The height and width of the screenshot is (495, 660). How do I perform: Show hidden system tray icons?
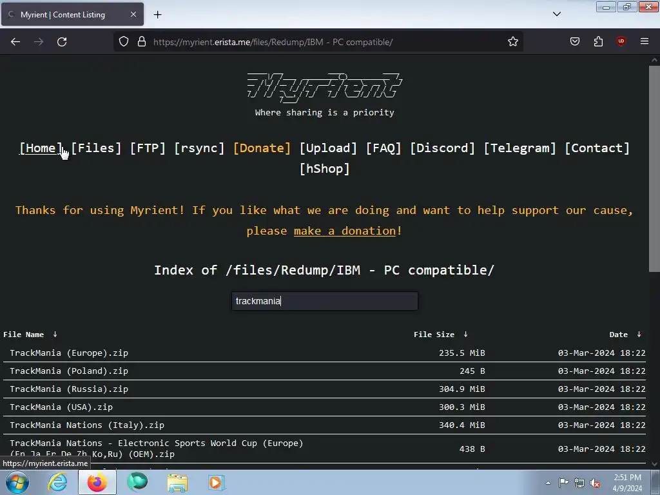(548, 483)
